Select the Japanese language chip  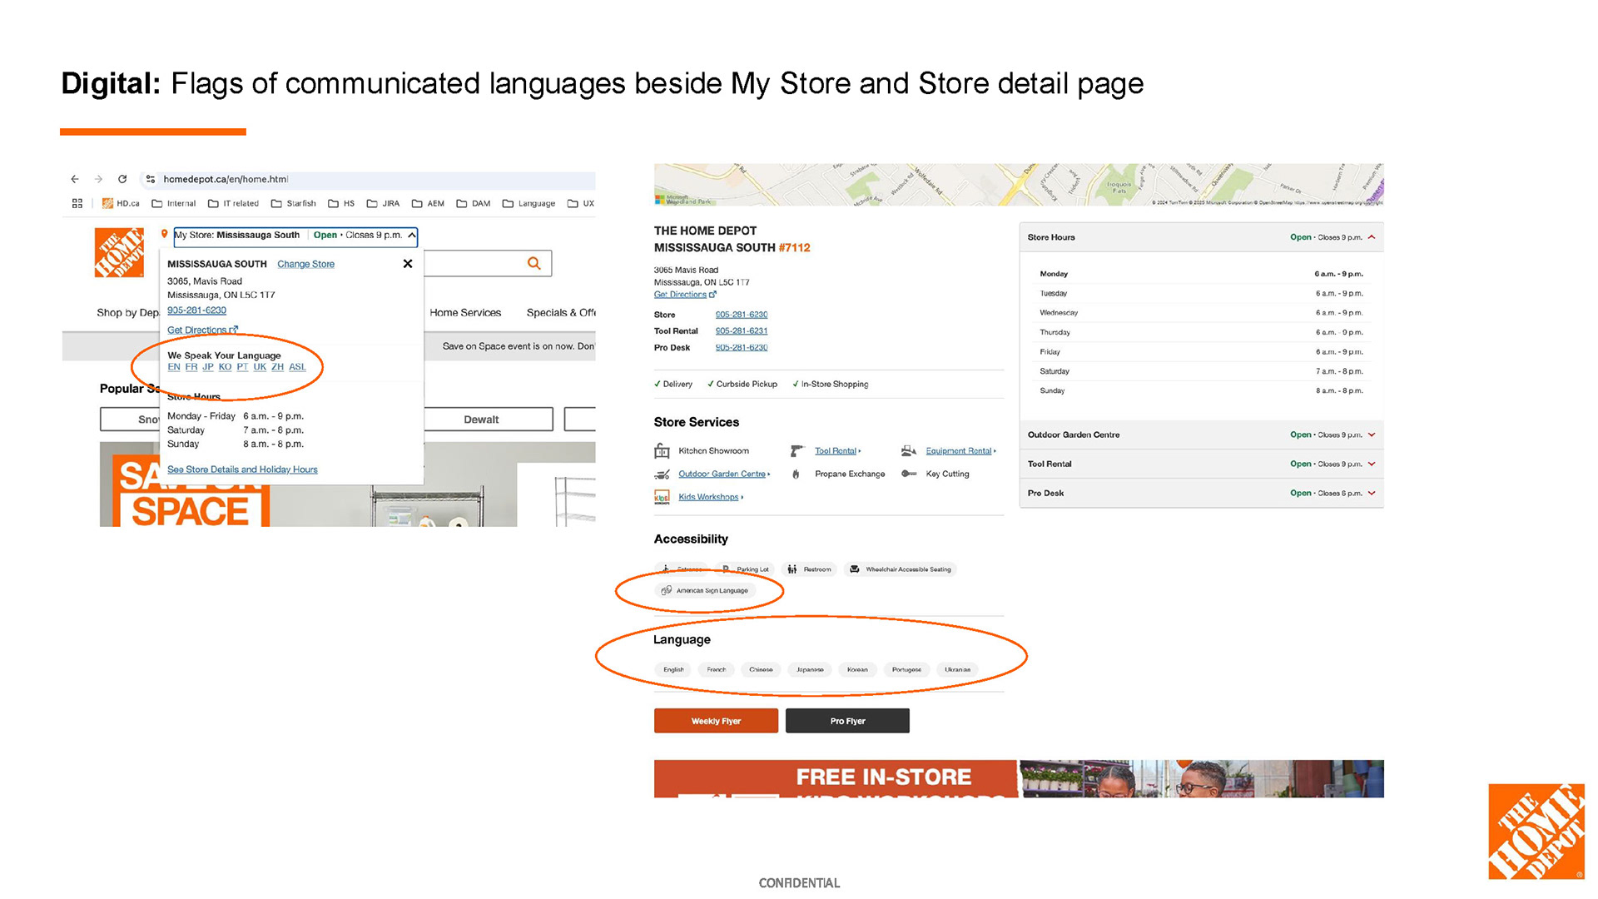(x=809, y=669)
